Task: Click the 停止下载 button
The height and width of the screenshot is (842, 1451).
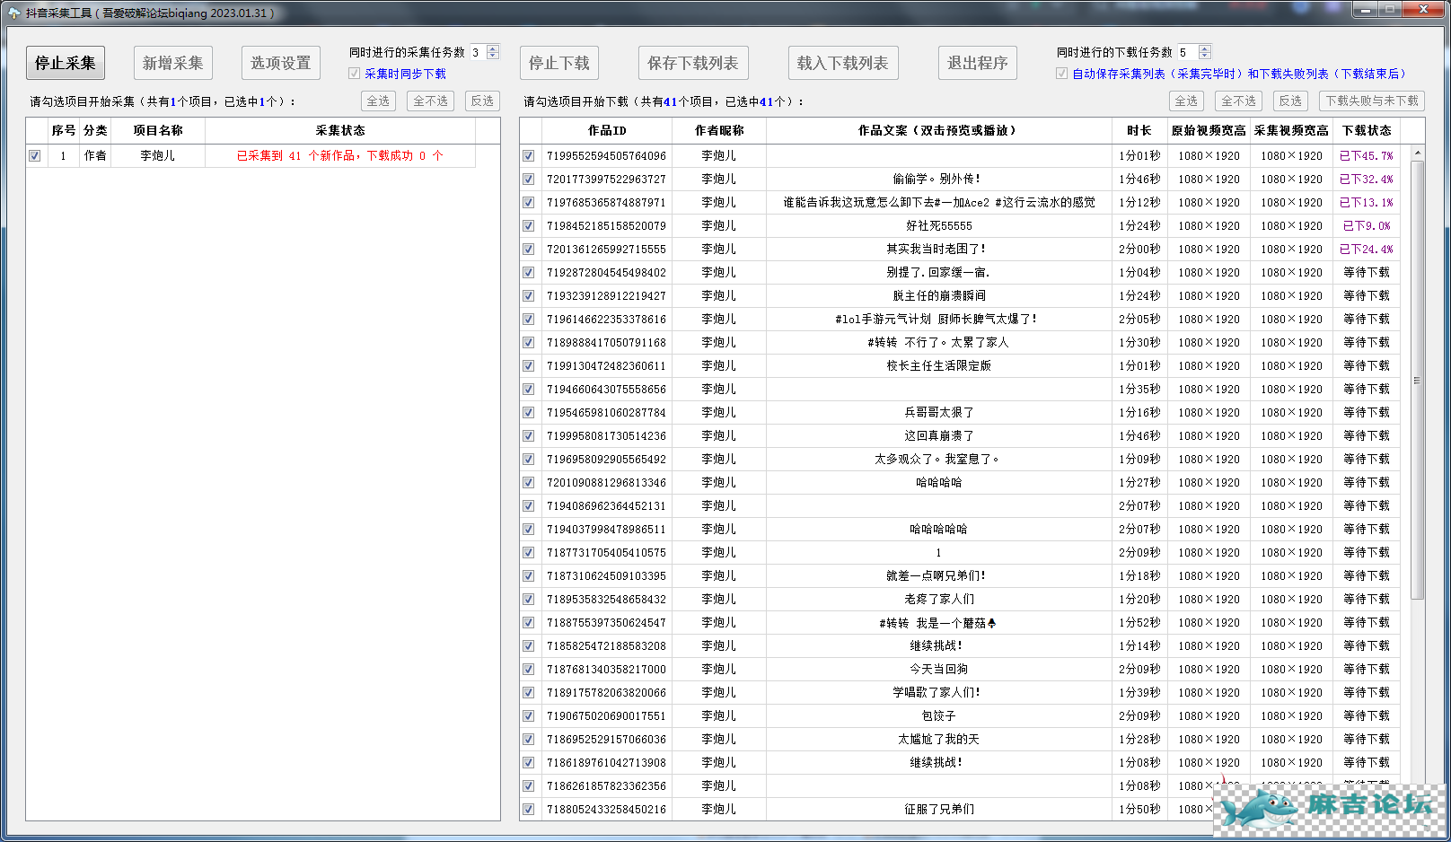Action: [559, 63]
